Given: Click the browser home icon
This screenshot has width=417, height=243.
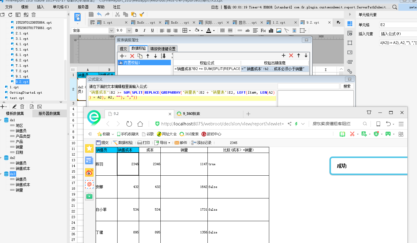Looking at the screenshot, I should [140, 124].
